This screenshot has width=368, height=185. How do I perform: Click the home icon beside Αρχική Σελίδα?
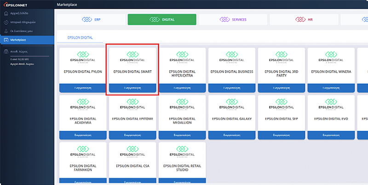[x=6, y=13]
